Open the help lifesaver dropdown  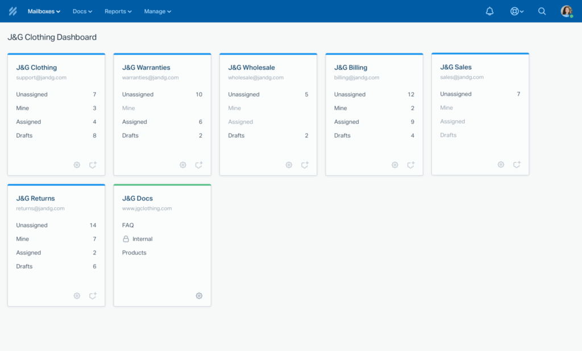pos(516,11)
